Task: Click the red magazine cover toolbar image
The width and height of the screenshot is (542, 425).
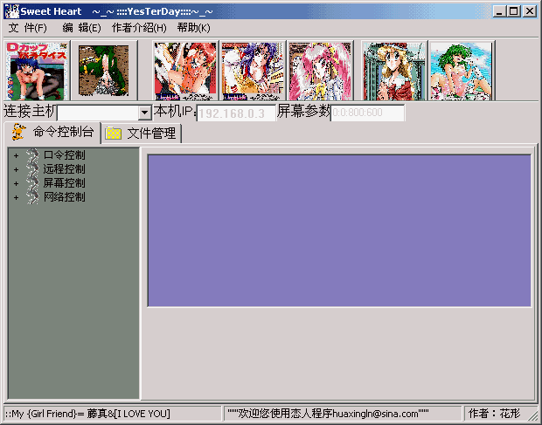Action: coord(36,71)
